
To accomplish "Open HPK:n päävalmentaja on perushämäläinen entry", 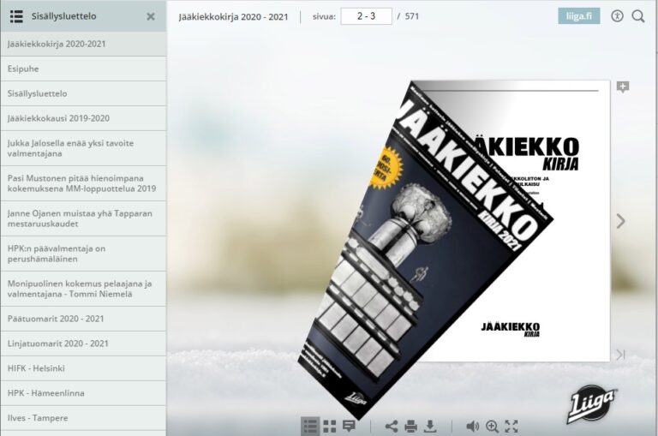I will (x=83, y=254).
